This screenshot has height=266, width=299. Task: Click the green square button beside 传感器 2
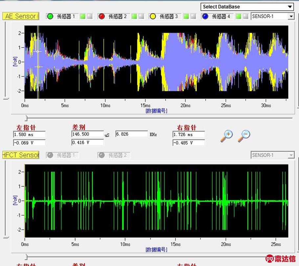click(x=134, y=16)
